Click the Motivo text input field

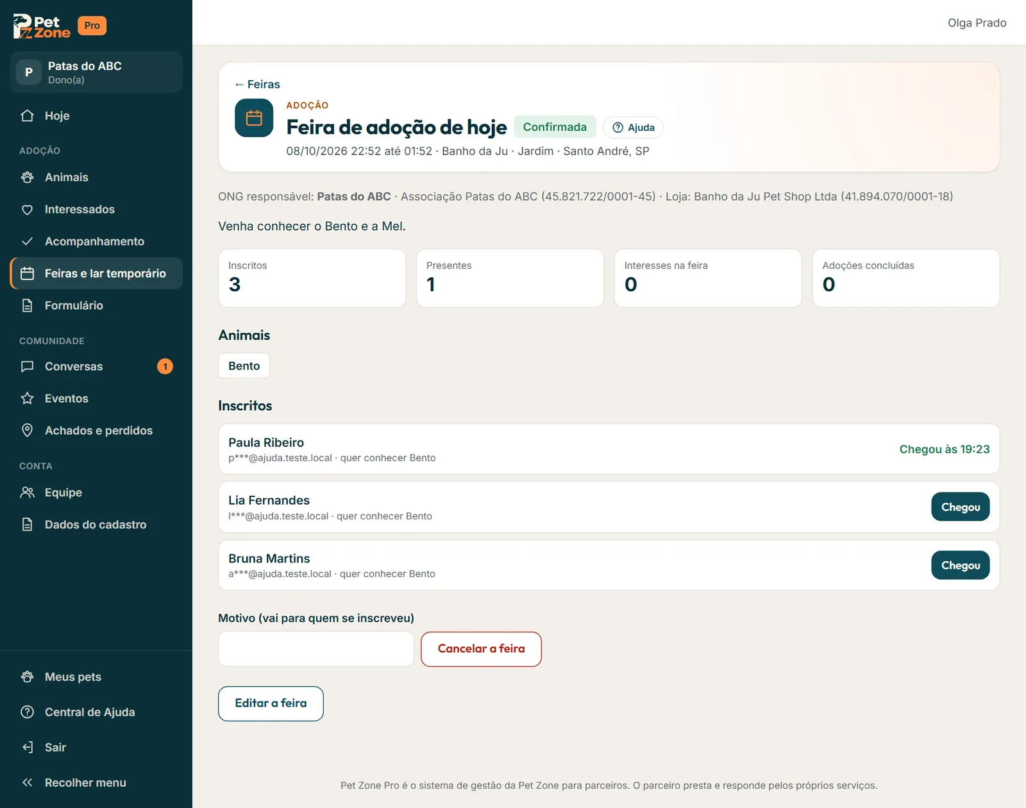coord(316,649)
